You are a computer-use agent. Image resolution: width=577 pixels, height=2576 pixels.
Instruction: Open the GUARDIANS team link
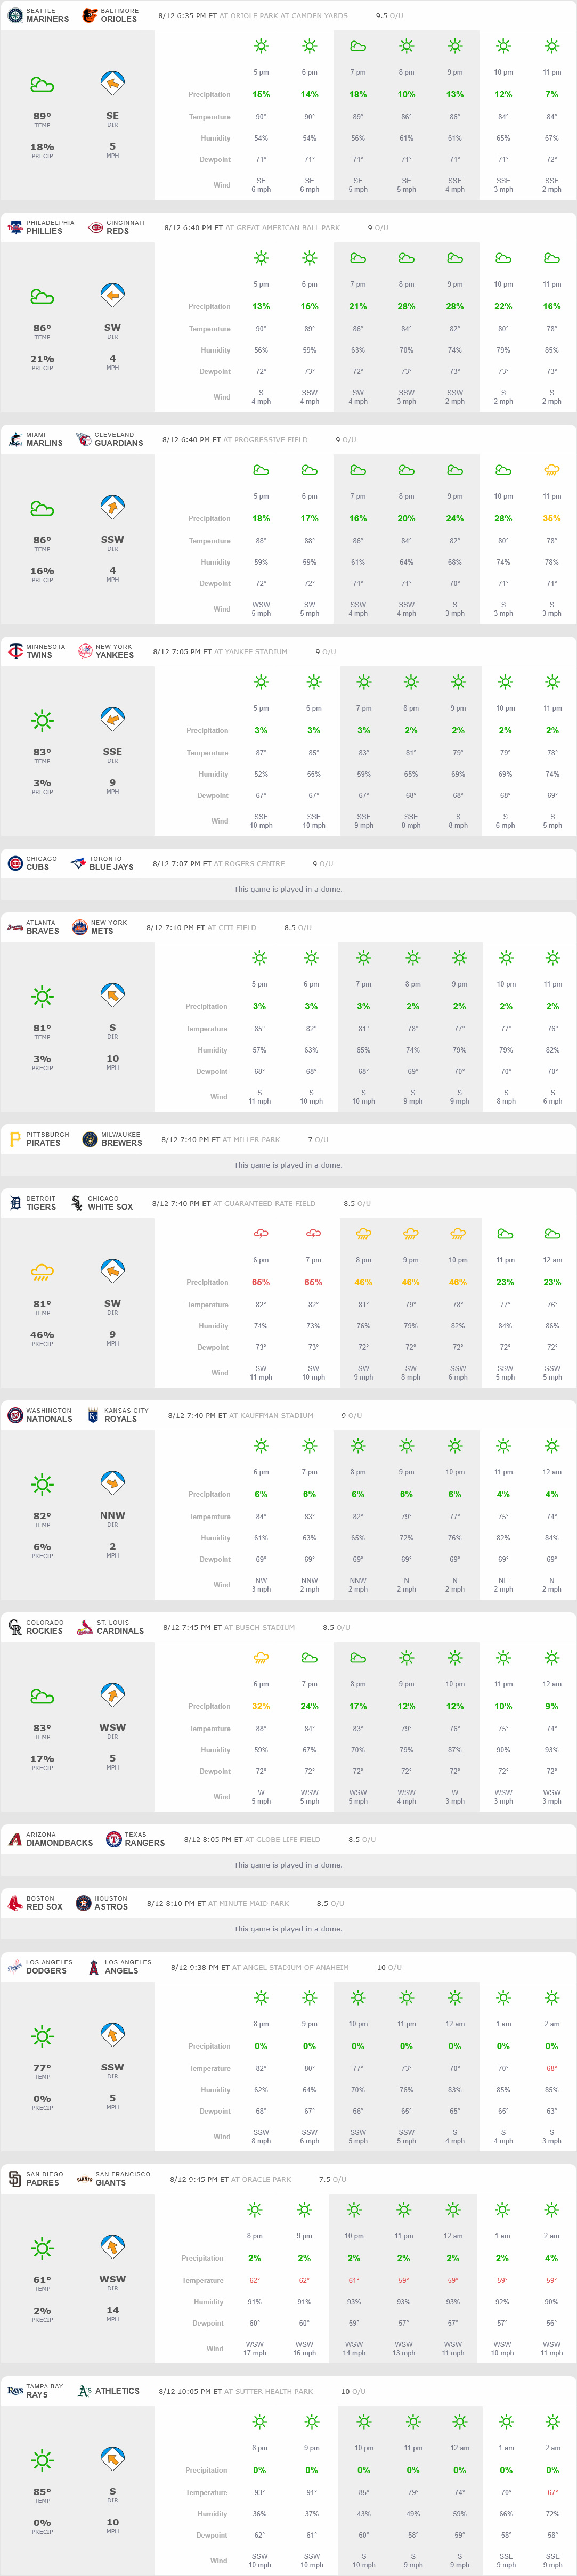[119, 443]
